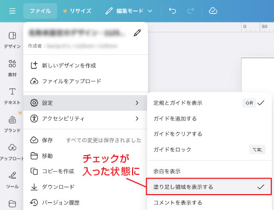Click ガイドをクリアする option
Screen dimensions: 274x210
click(209, 134)
